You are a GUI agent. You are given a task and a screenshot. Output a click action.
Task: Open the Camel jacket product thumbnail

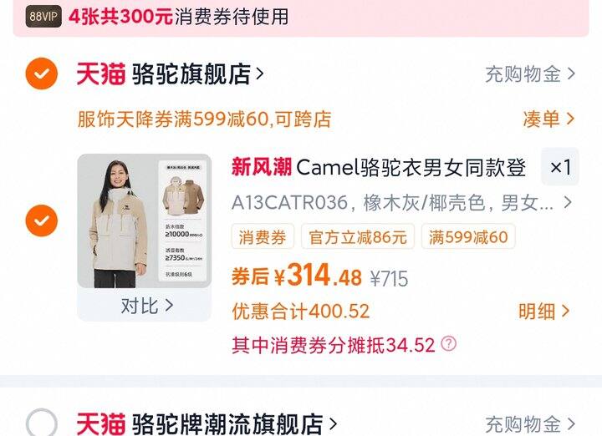coord(145,221)
